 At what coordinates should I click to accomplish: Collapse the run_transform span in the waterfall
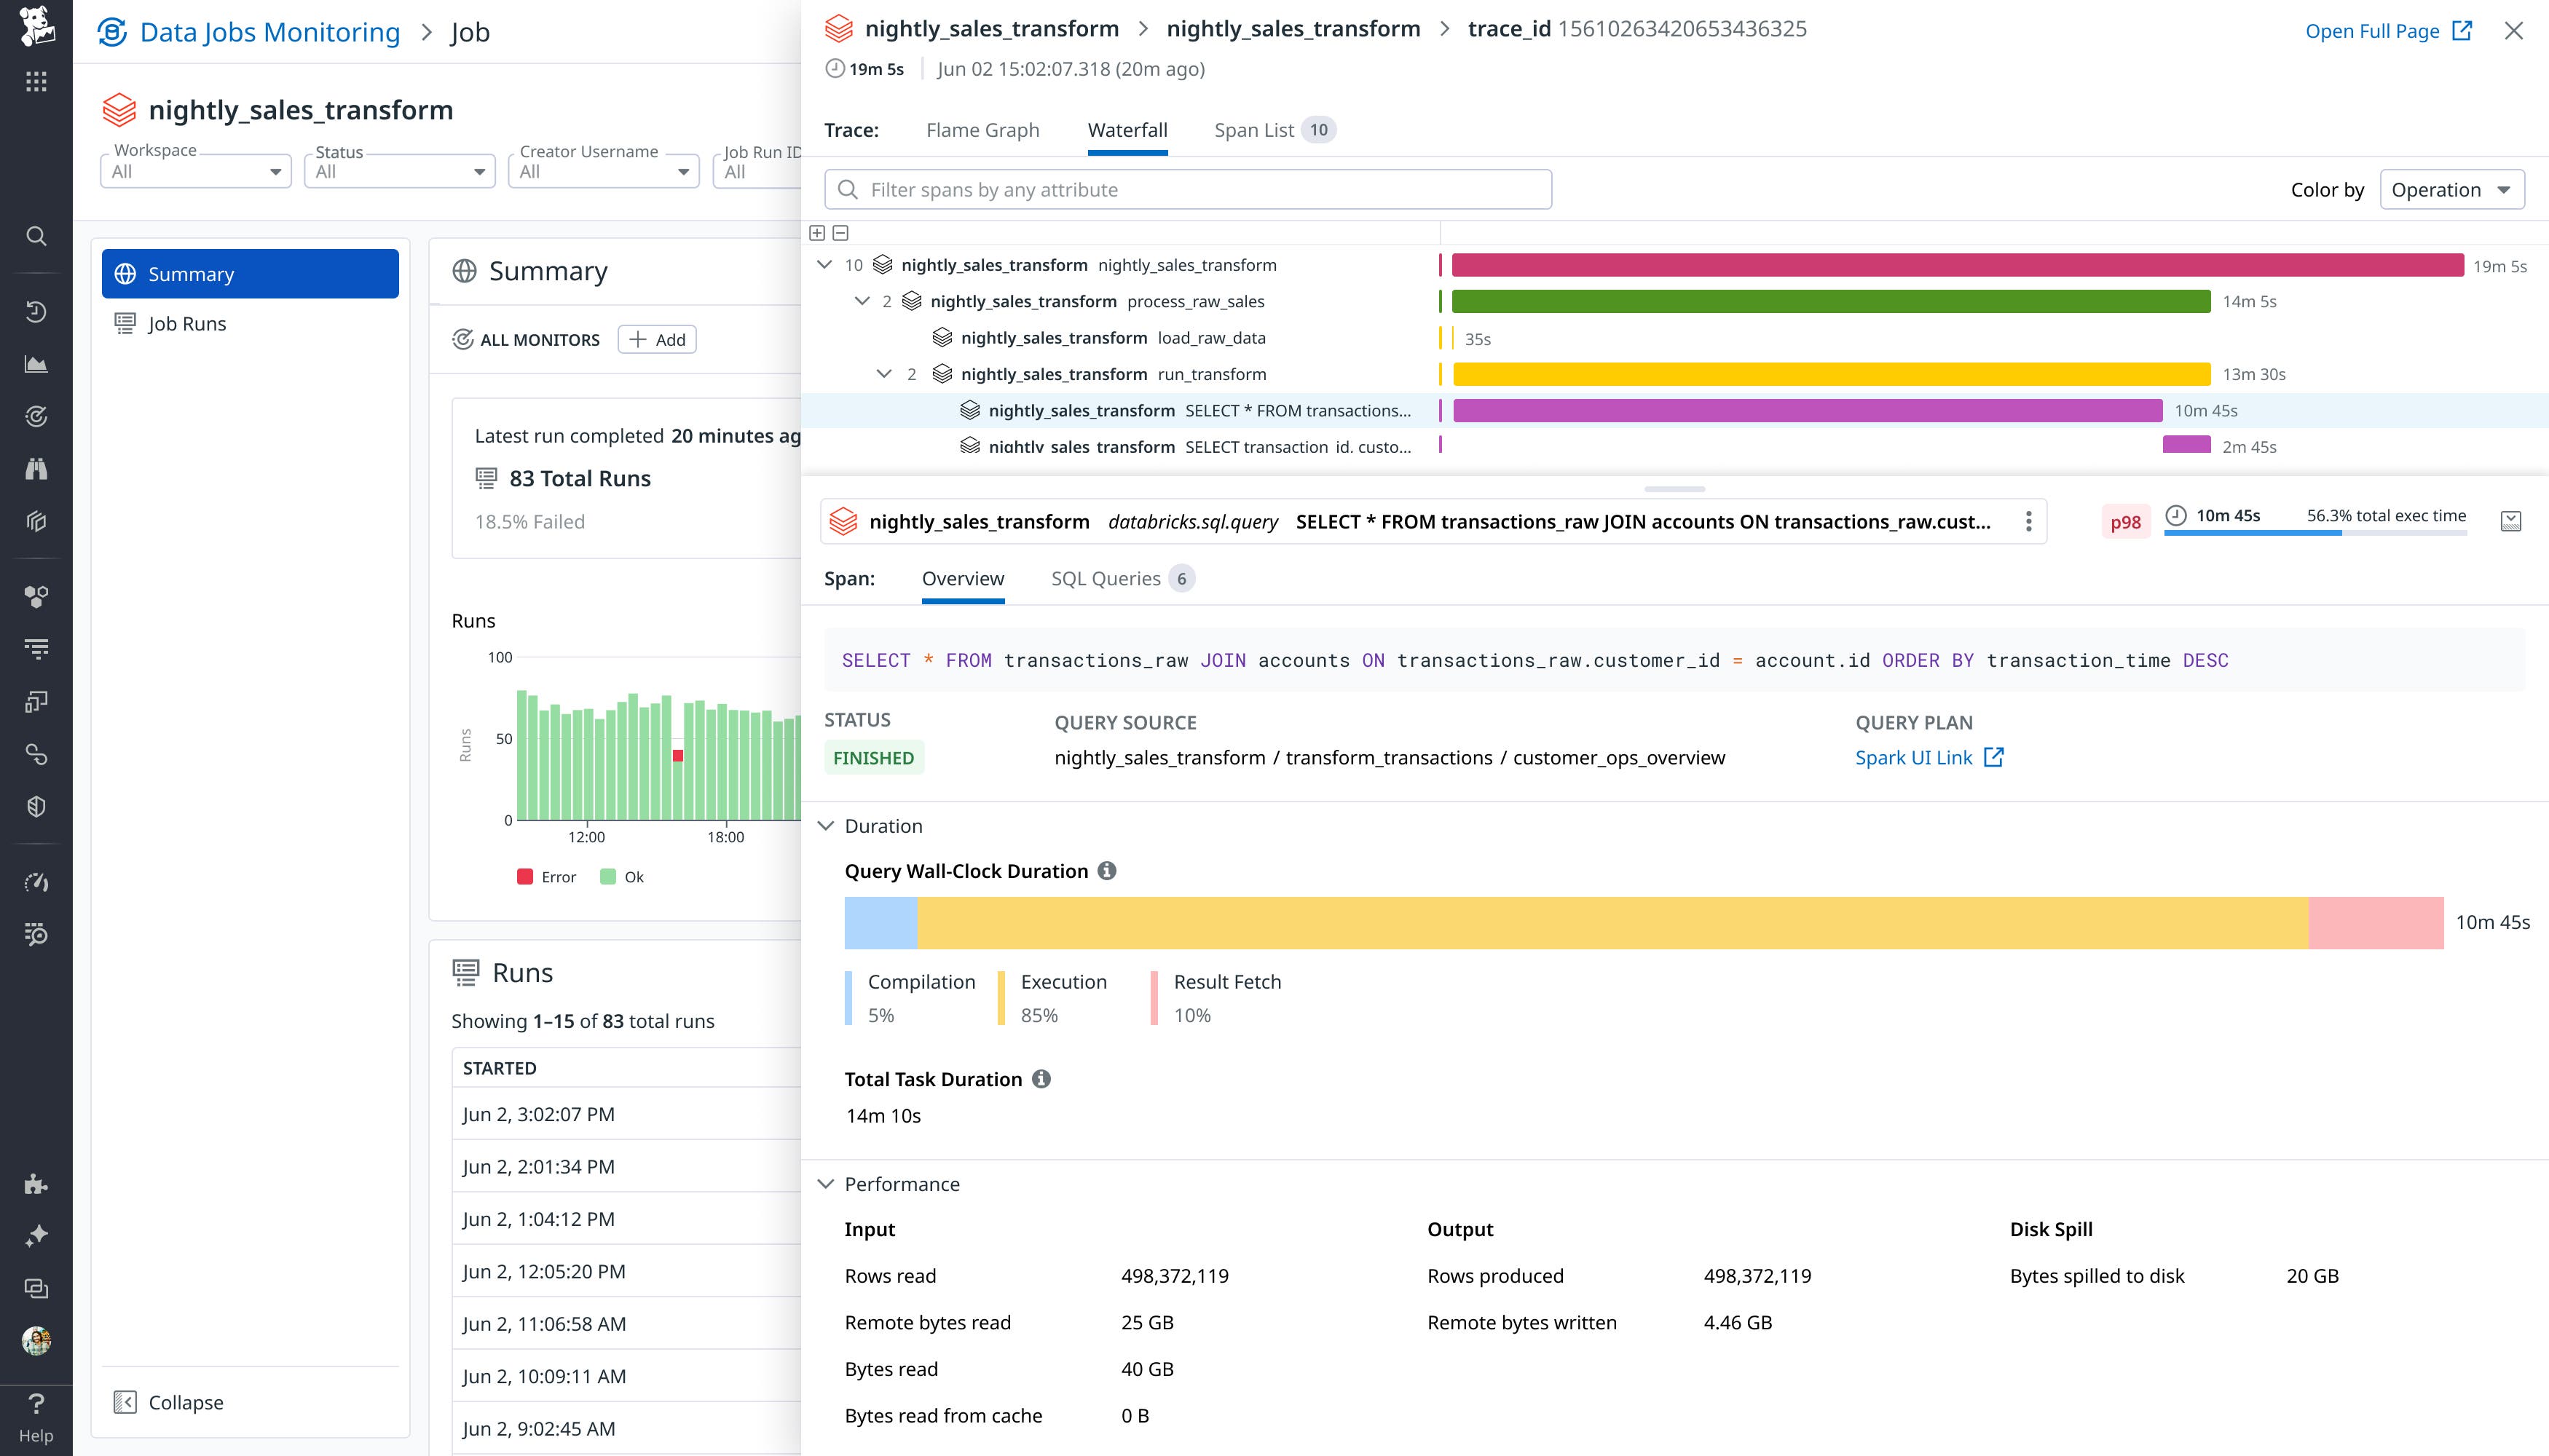[884, 373]
